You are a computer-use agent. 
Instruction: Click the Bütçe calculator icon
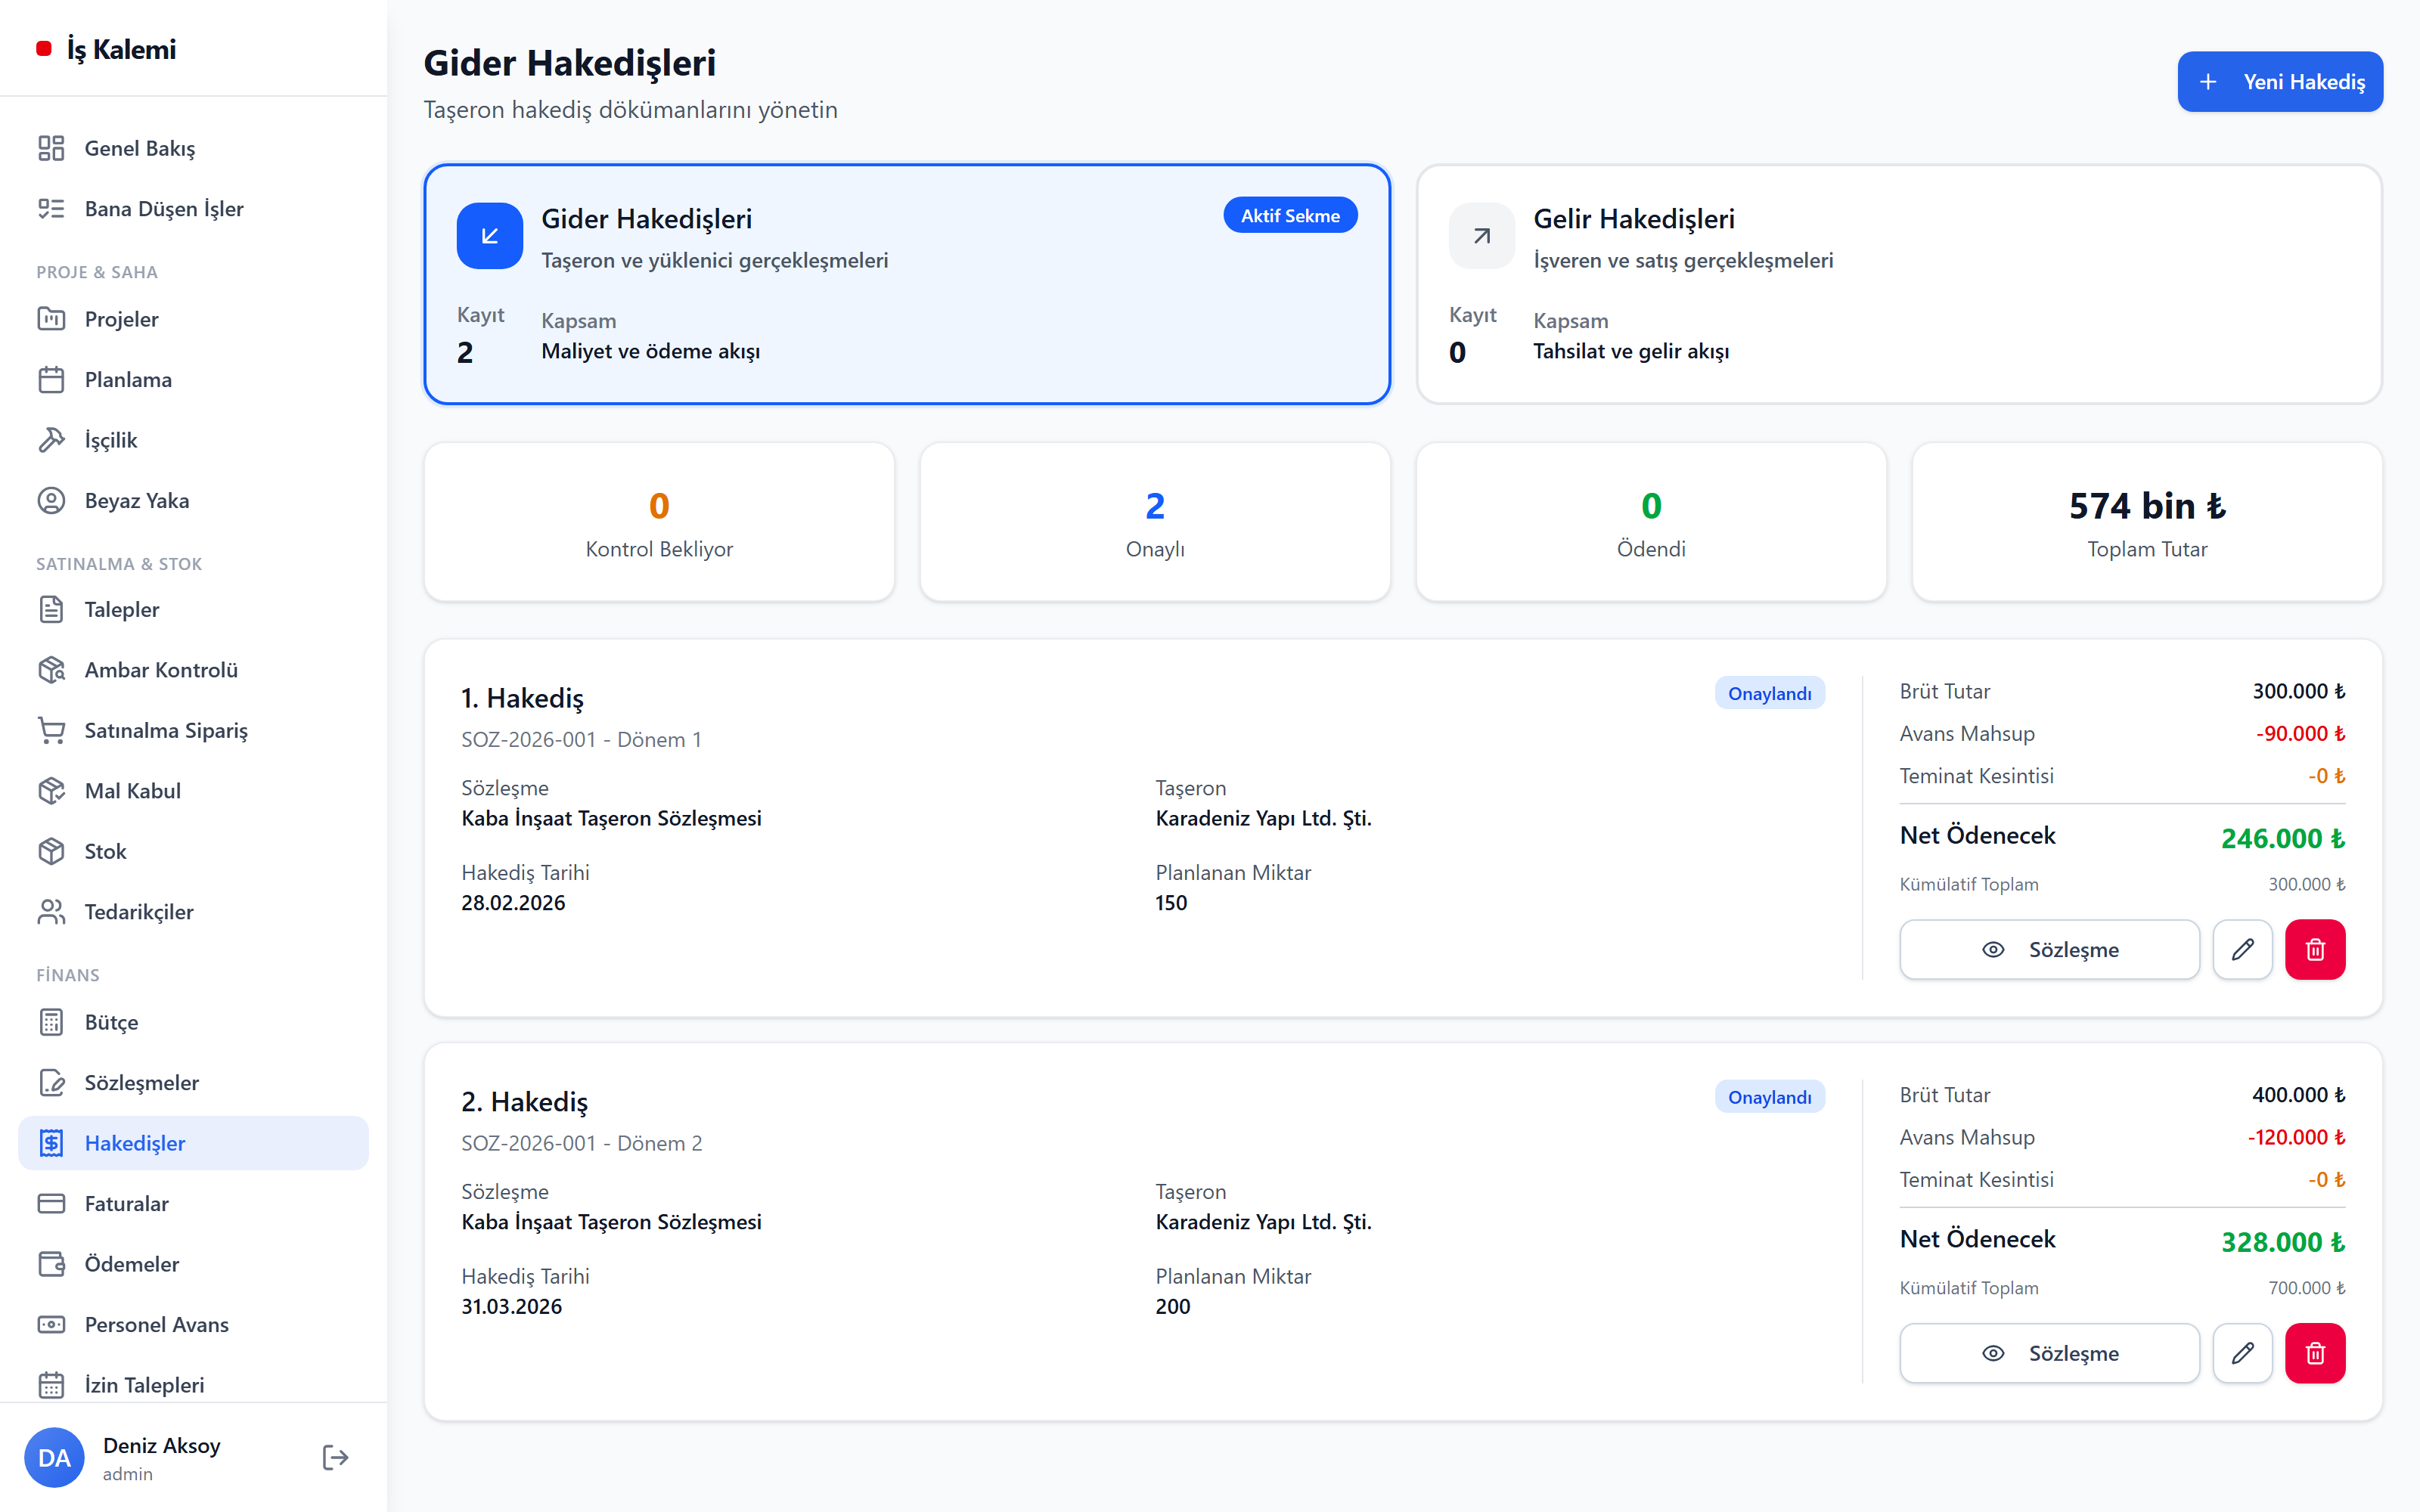coord(51,1022)
